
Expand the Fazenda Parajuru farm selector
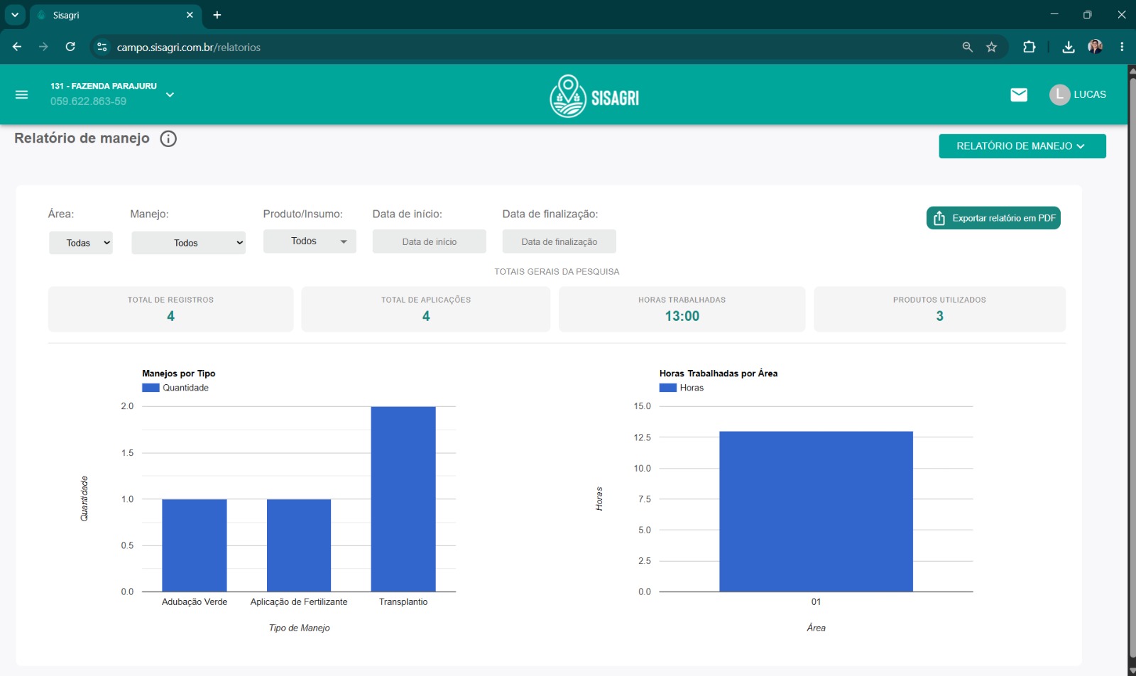point(170,94)
